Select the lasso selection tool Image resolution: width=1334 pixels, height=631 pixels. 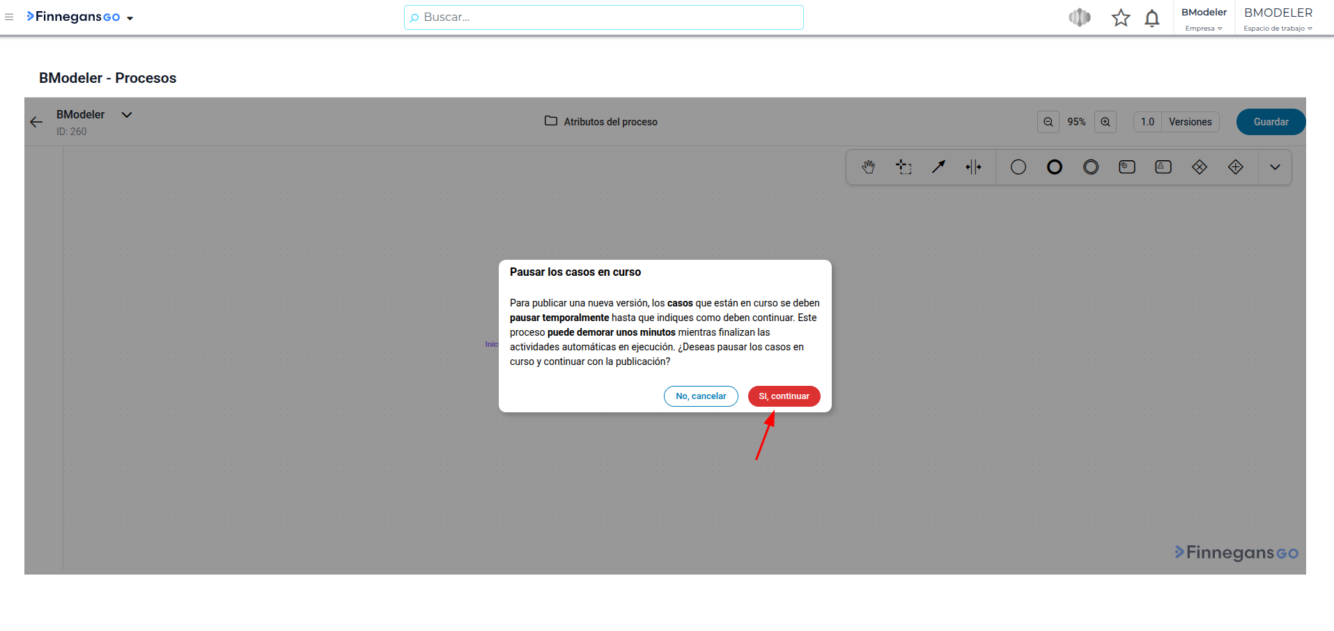click(903, 167)
